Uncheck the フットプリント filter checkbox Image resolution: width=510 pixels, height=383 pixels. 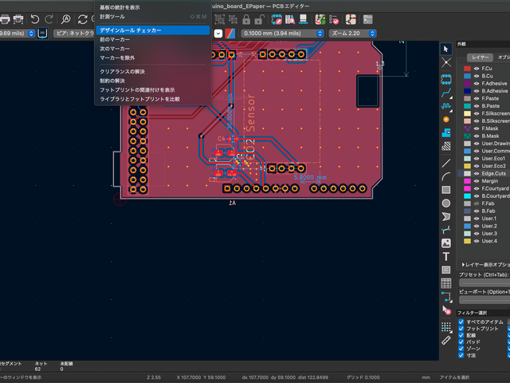461,329
